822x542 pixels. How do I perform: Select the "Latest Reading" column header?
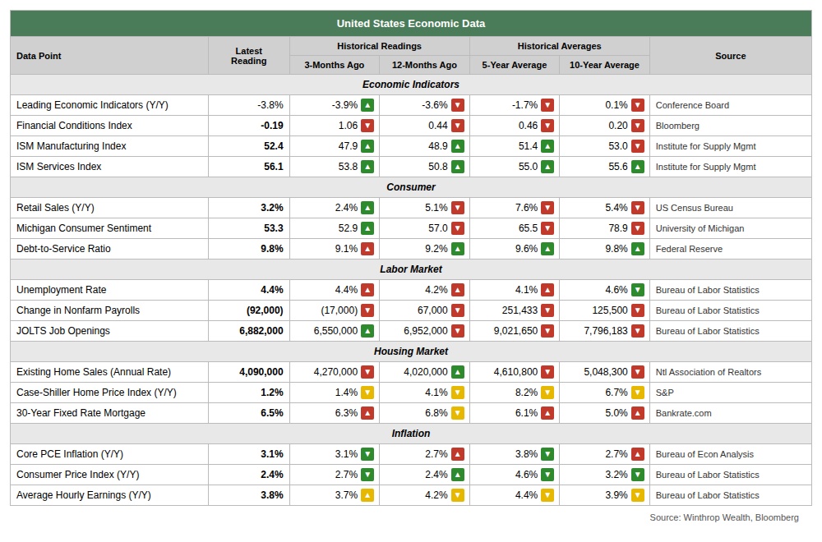[248, 56]
